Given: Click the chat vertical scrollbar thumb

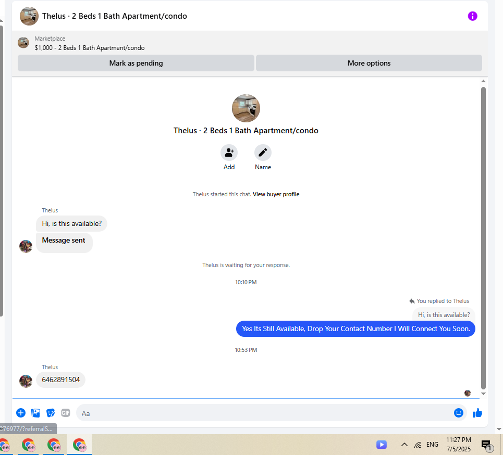Looking at the screenshot, I should click(x=483, y=238).
